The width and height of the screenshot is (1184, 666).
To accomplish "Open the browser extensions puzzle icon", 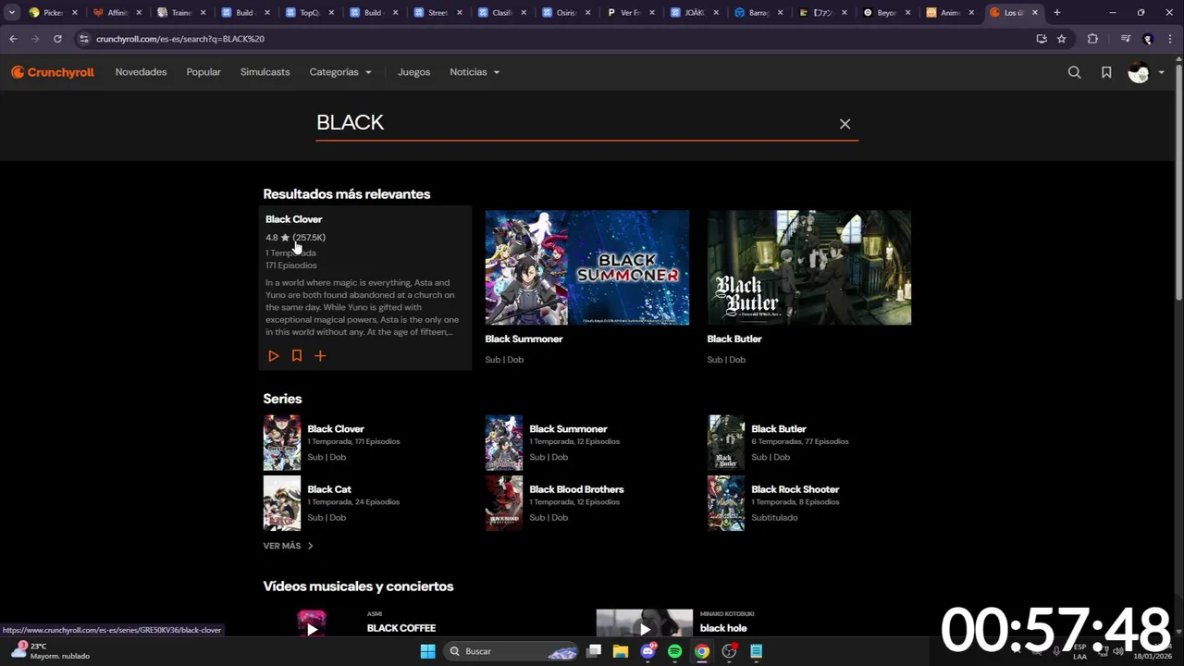I will pyautogui.click(x=1092, y=39).
